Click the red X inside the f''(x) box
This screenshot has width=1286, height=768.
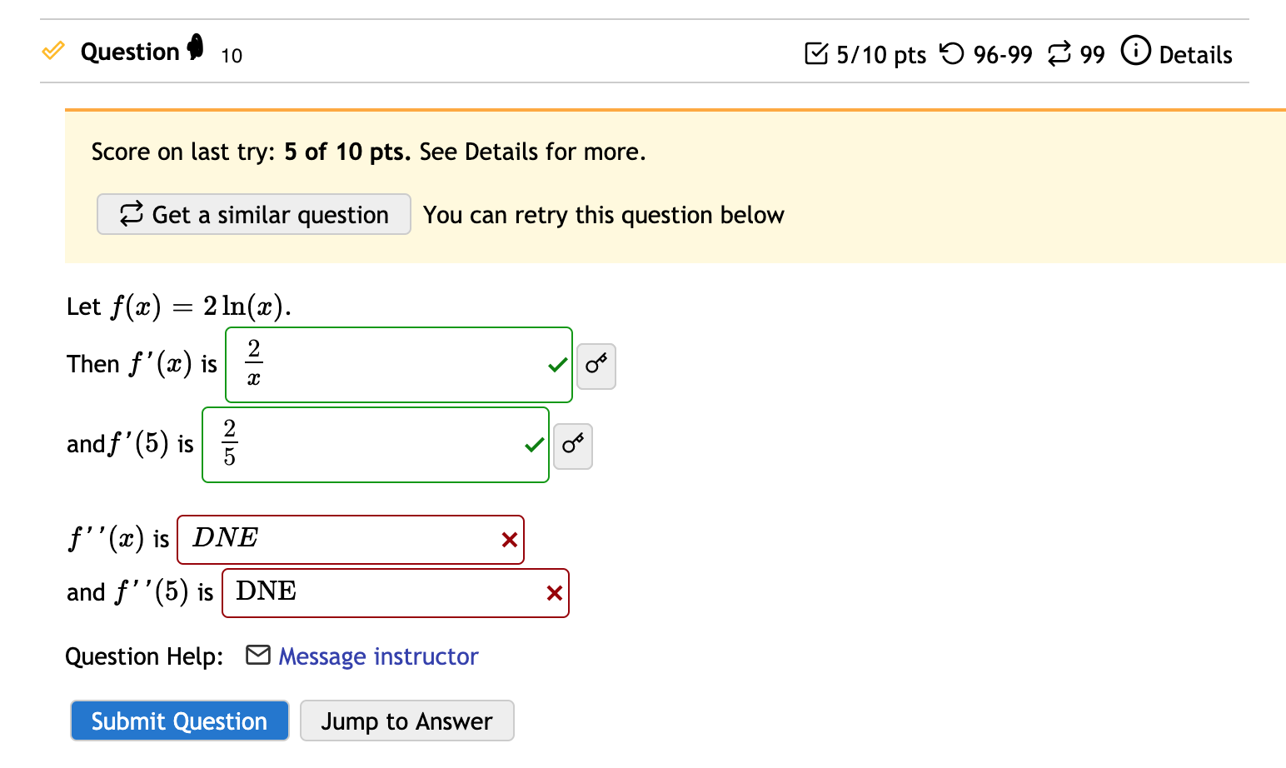[x=509, y=541]
